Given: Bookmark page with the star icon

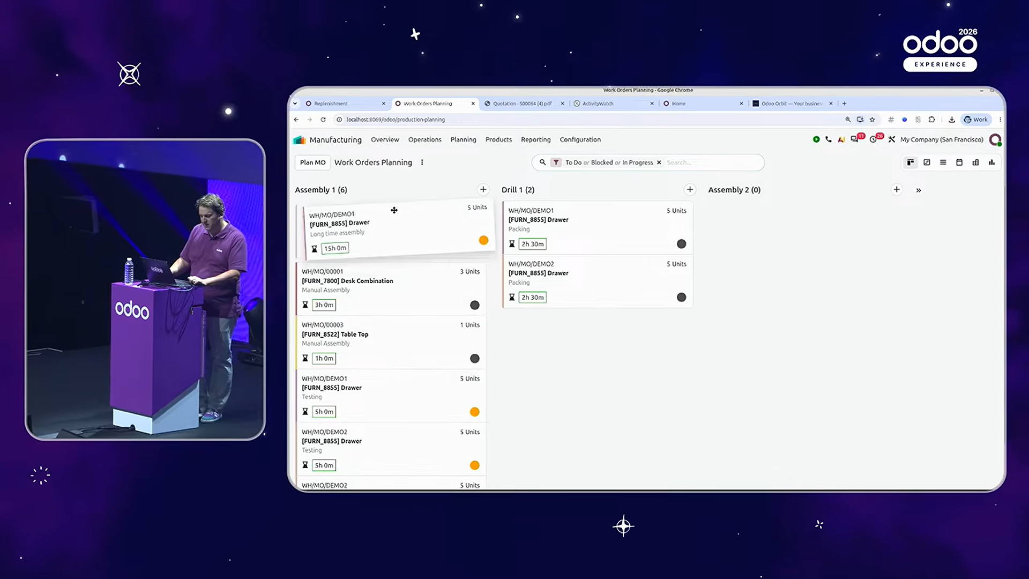Looking at the screenshot, I should 873,120.
